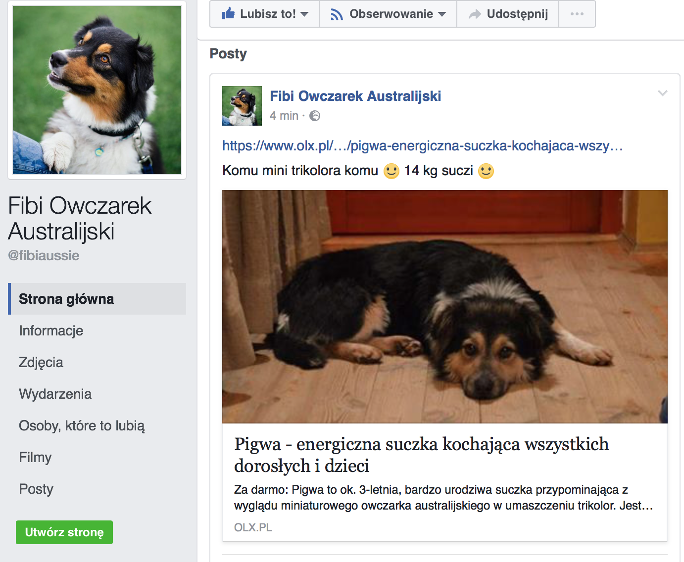
Task: Expand the Obserwowanie dropdown arrow
Action: click(x=442, y=14)
